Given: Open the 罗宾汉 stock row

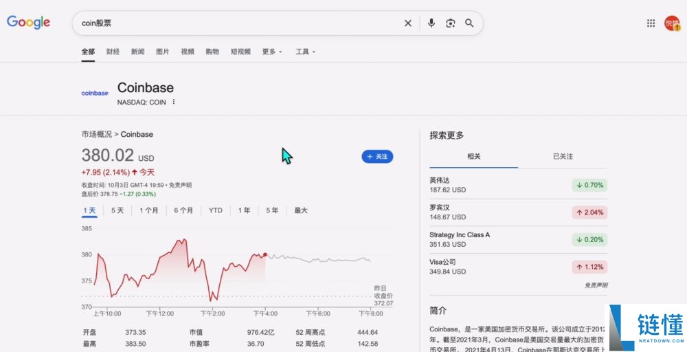Looking at the screenshot, I should 518,212.
